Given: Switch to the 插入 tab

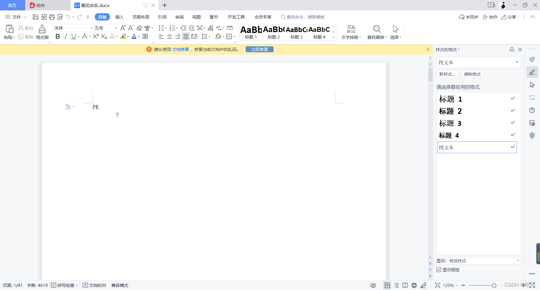Looking at the screenshot, I should pyautogui.click(x=120, y=17).
